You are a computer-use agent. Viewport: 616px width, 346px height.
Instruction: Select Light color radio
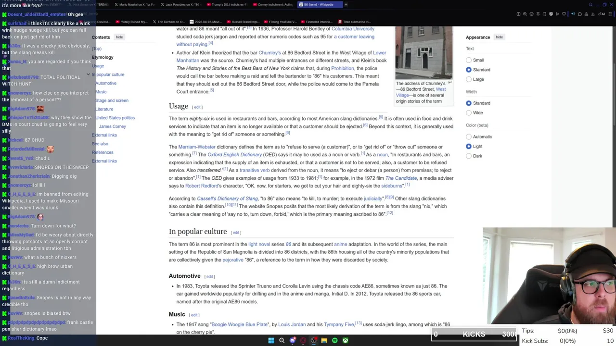pos(469,146)
